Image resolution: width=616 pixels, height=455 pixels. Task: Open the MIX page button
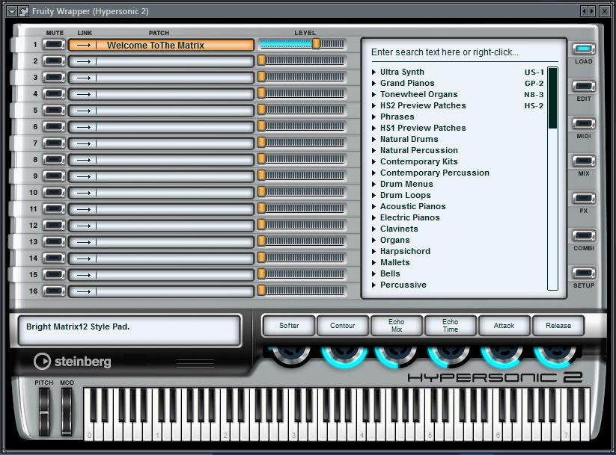coord(584,161)
